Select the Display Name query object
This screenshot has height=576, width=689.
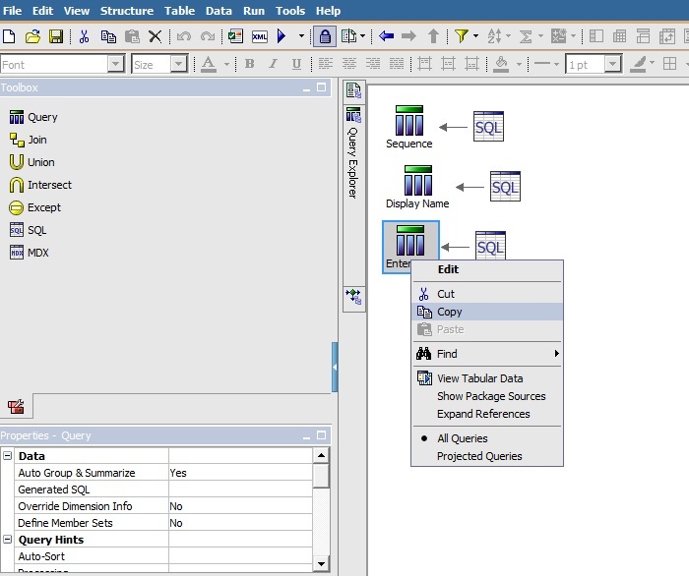(x=417, y=187)
